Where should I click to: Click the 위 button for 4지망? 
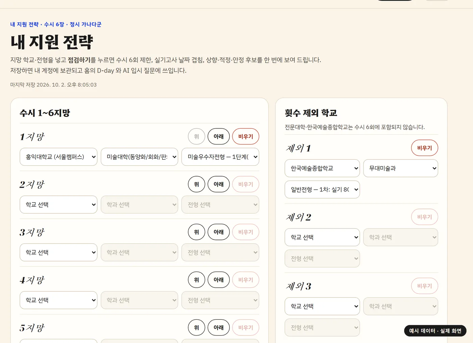click(x=197, y=280)
